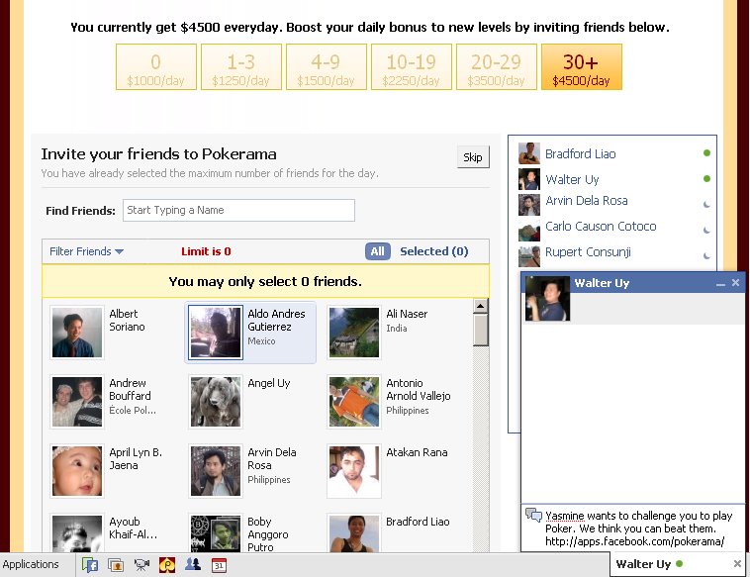Open Walter Uy name in online list
This screenshot has height=577, width=750.
coord(572,180)
